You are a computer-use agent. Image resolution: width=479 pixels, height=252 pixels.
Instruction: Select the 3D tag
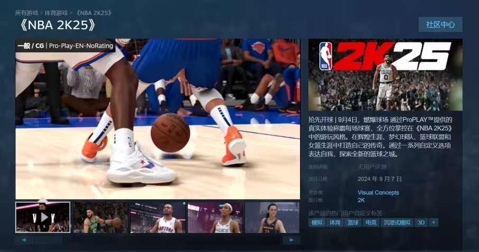pos(421,223)
